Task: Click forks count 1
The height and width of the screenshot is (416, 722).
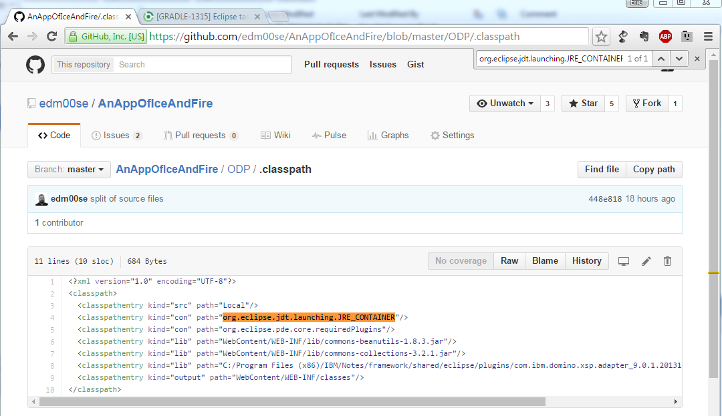Action: (x=675, y=103)
